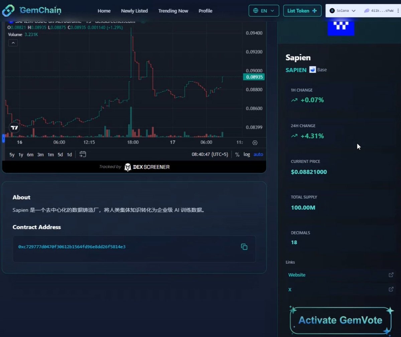Viewport: 401px width, 337px height.
Task: Select the 1d chart range
Action: click(x=70, y=155)
